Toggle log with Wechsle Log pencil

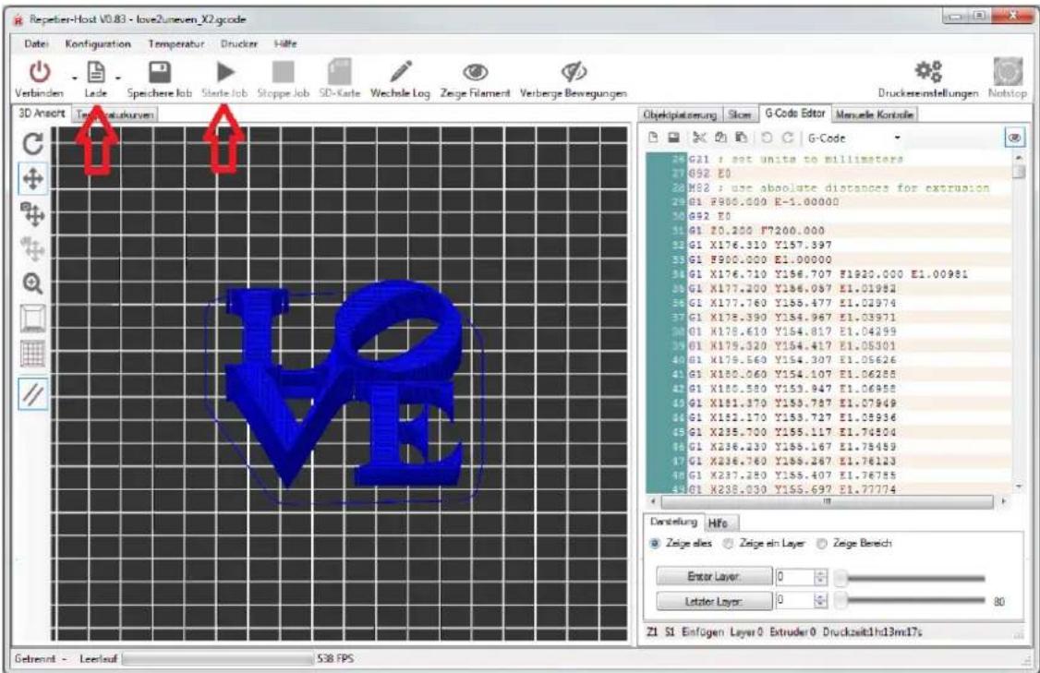[x=400, y=79]
